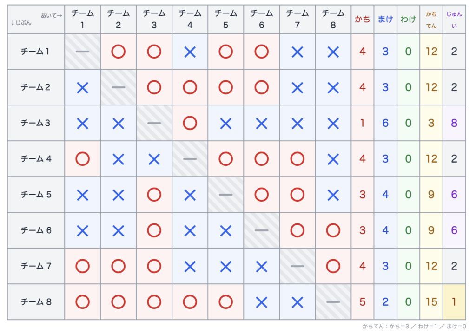Click the cross in チーム1 versus チーム4 cell
The height and width of the screenshot is (334, 476).
tap(190, 52)
